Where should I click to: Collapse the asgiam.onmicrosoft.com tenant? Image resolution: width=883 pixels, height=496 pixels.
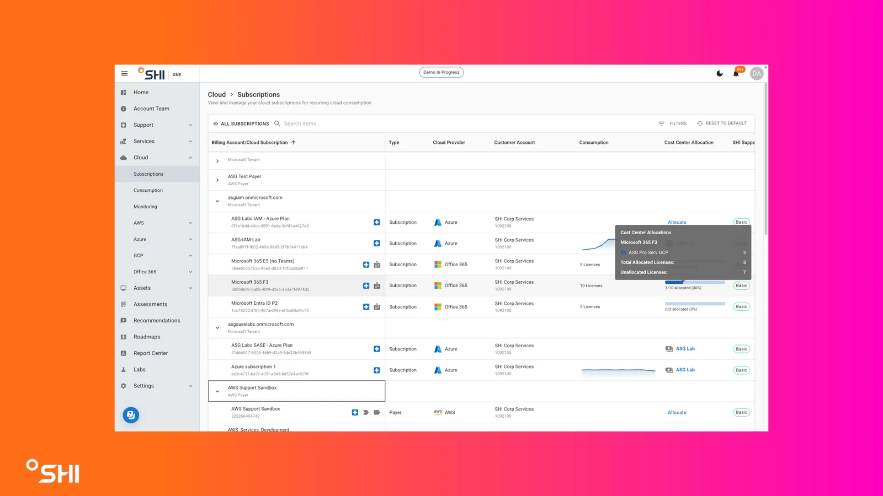tap(217, 201)
